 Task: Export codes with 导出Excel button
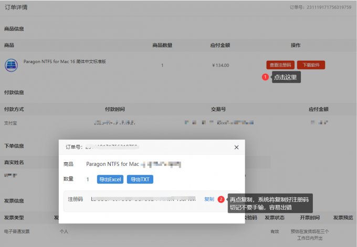click(x=110, y=179)
